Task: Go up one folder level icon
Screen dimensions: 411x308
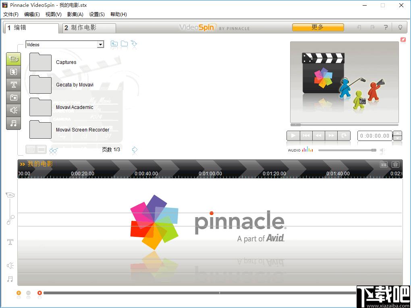Action: [114, 44]
